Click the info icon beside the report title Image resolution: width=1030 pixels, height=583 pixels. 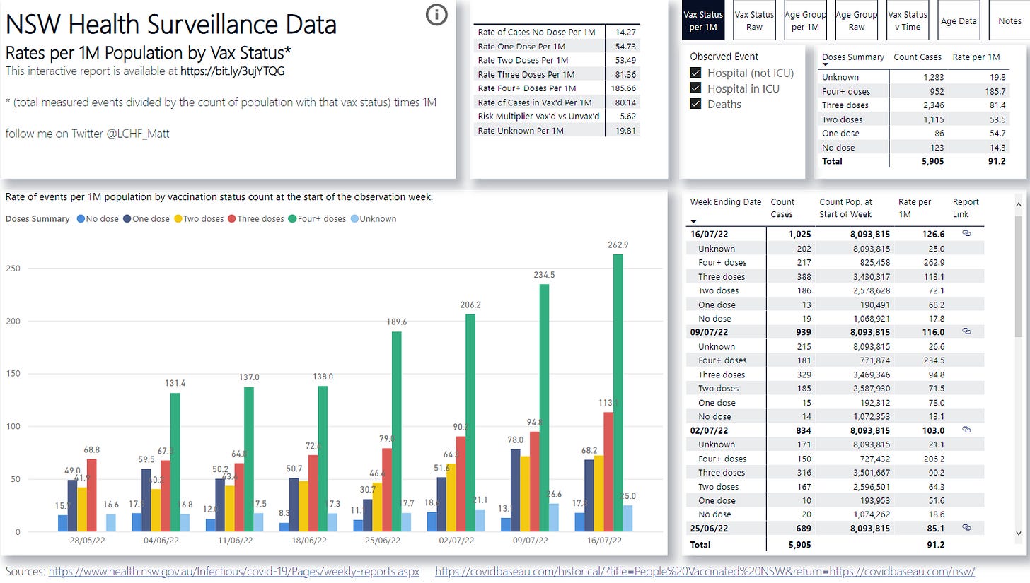436,15
